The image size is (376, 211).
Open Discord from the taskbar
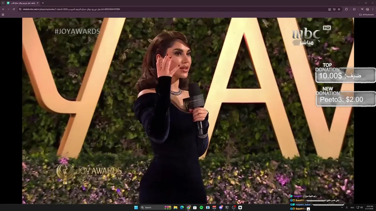point(221,207)
